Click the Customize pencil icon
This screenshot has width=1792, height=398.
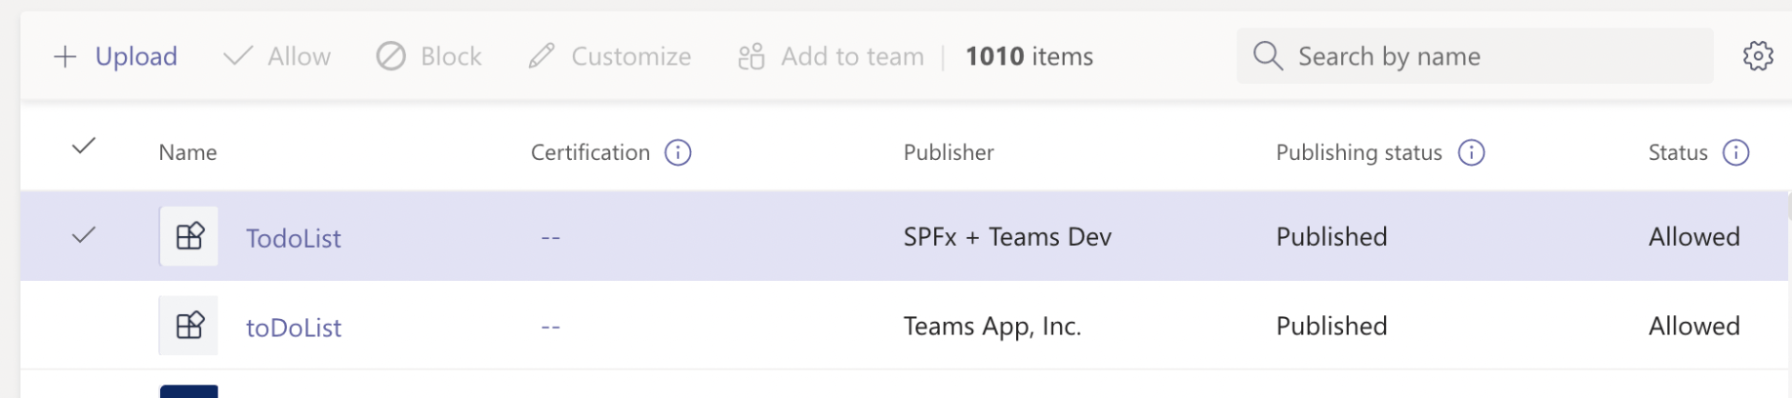pyautogui.click(x=542, y=57)
